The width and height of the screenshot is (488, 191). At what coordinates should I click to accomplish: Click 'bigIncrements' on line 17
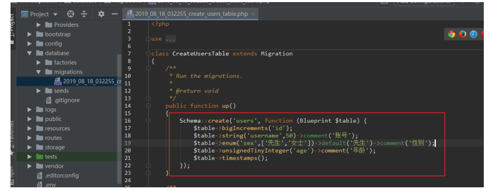tap(246, 128)
